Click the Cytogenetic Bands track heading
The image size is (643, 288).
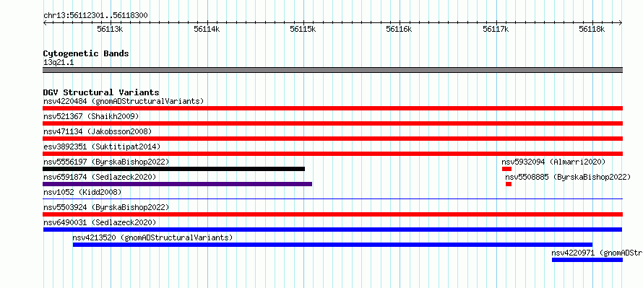tap(86, 53)
